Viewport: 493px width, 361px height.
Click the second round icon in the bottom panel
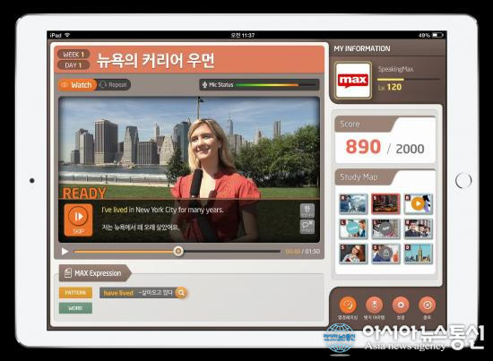coord(374,305)
